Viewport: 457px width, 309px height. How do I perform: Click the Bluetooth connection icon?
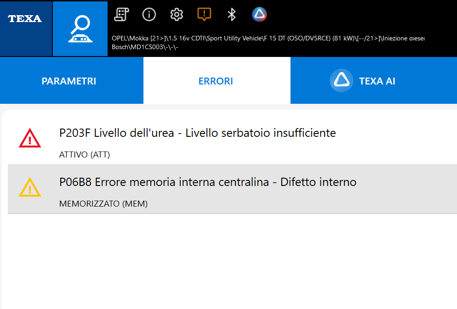pyautogui.click(x=232, y=15)
